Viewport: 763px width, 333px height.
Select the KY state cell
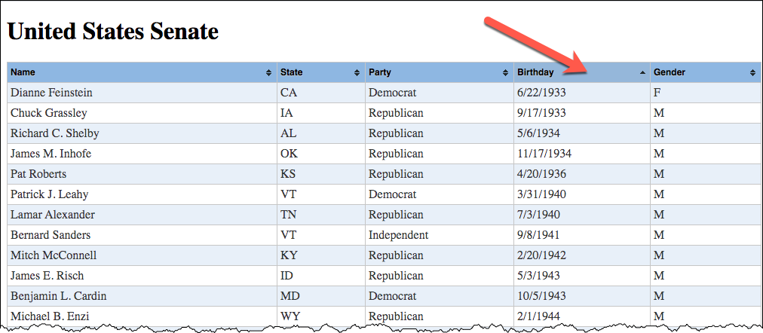[x=289, y=255]
